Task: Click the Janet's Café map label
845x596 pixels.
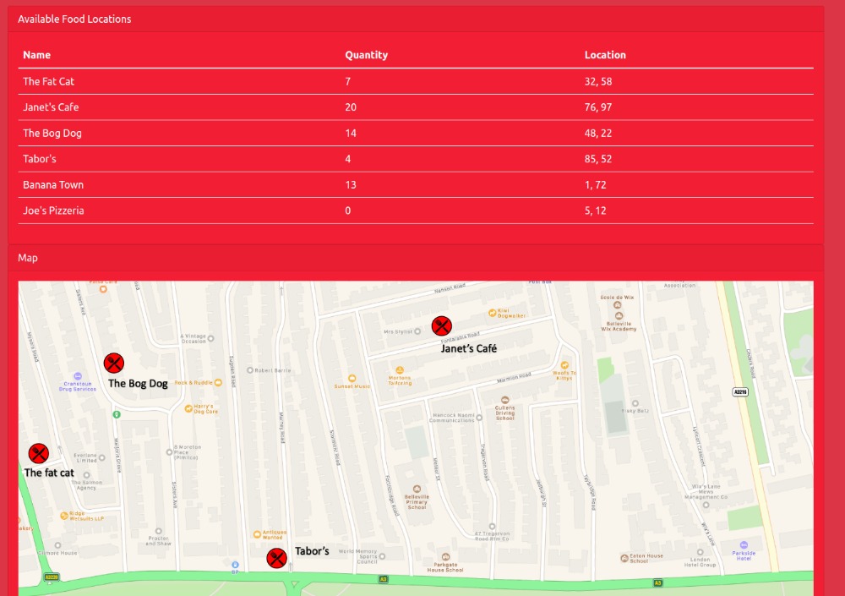Action: tap(469, 348)
